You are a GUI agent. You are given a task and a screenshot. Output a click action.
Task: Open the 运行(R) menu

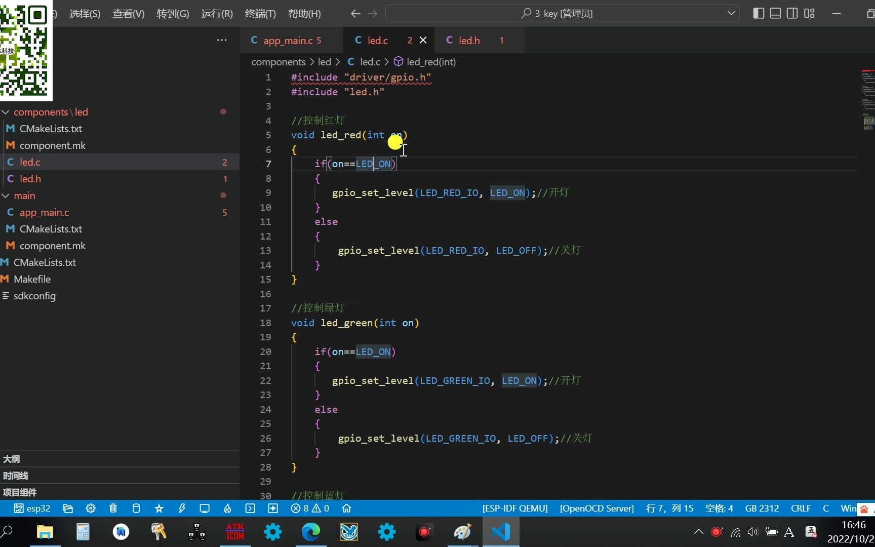217,14
